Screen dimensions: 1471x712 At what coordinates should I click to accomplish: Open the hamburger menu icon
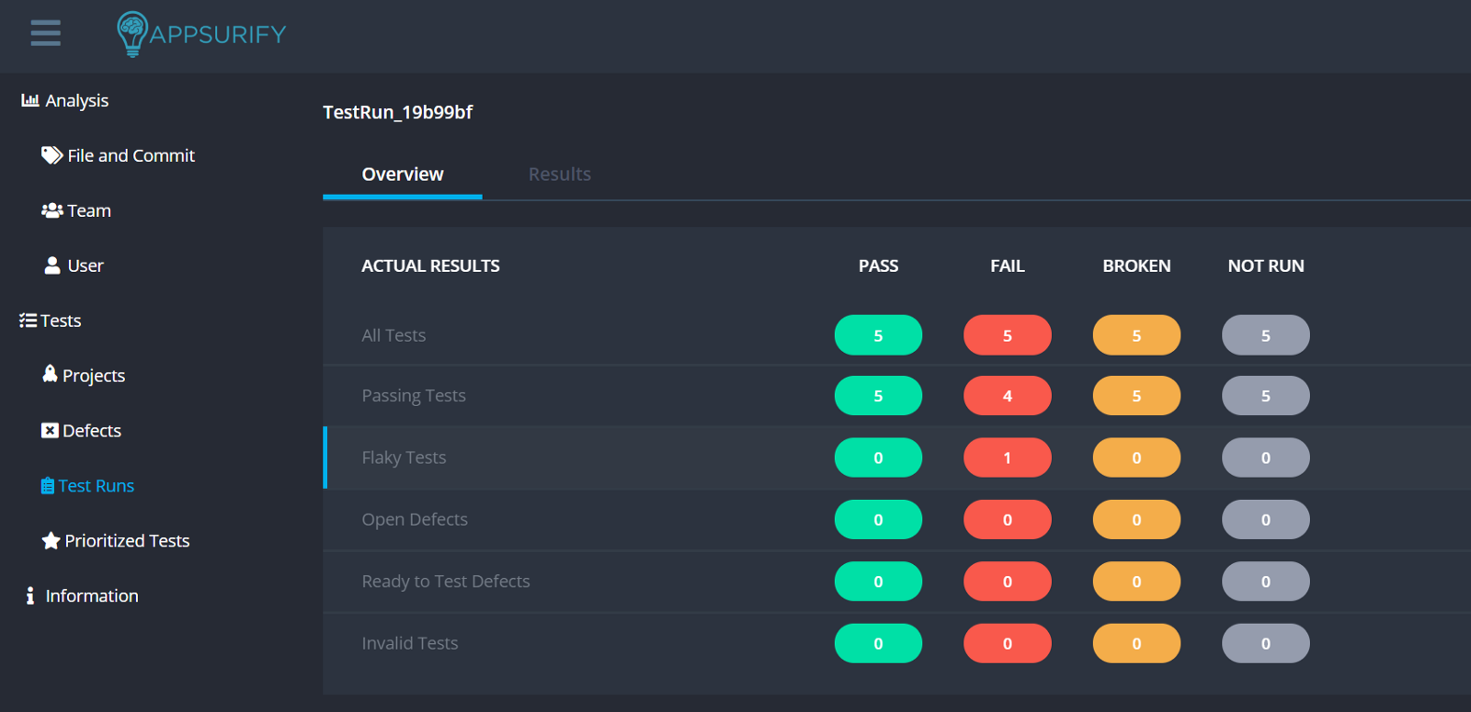pos(45,33)
